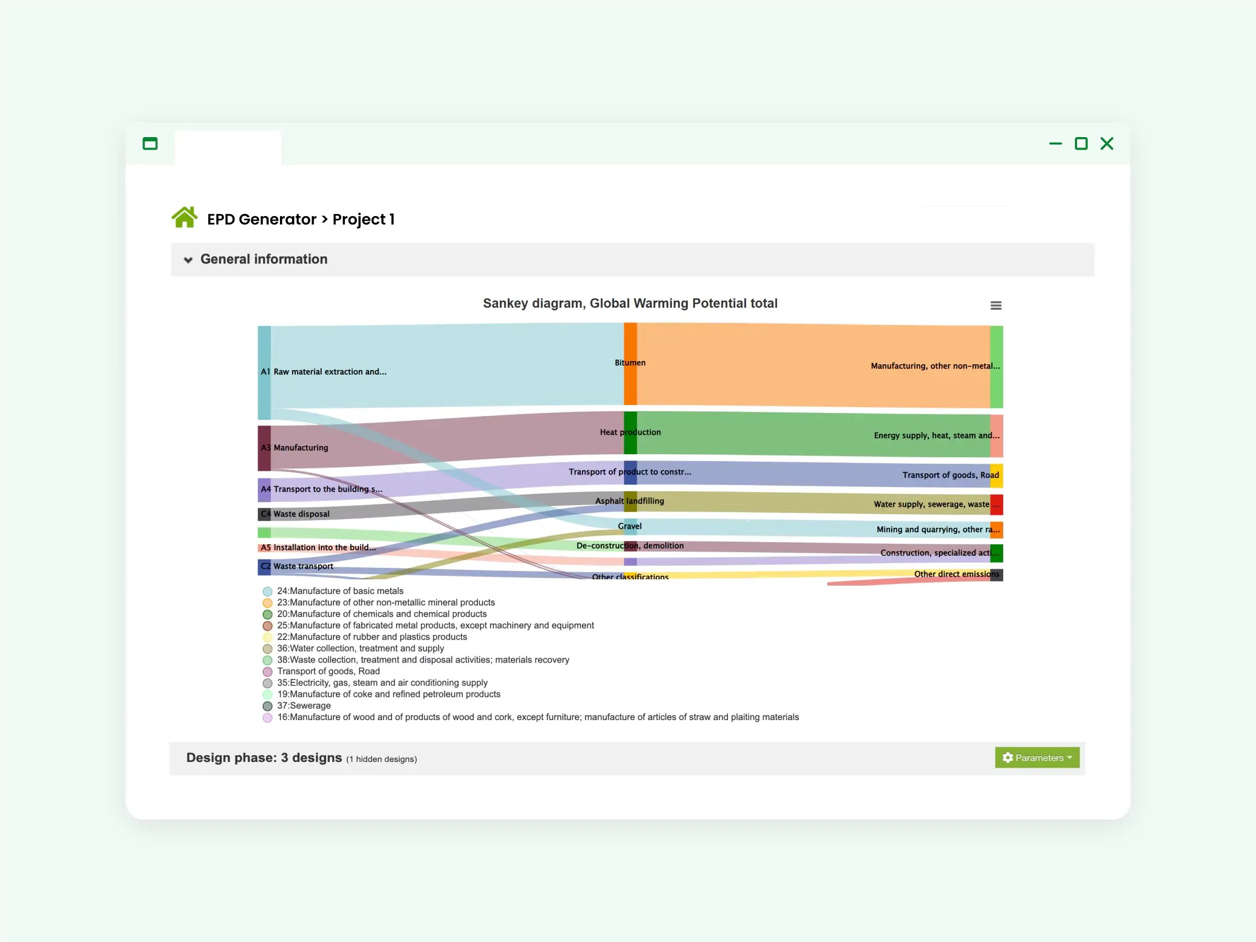This screenshot has width=1256, height=942.
Task: Click the Design phase: 3 designs header
Action: pos(264,757)
